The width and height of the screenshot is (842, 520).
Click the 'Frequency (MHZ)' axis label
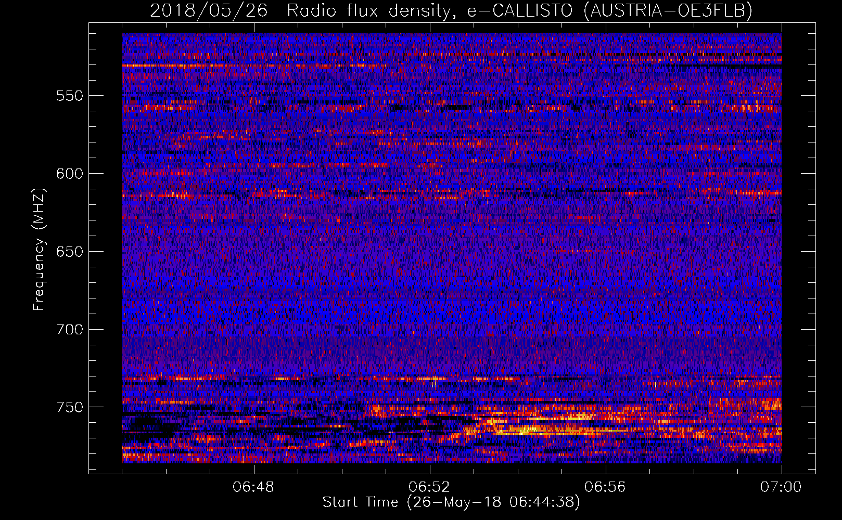pyautogui.click(x=39, y=250)
